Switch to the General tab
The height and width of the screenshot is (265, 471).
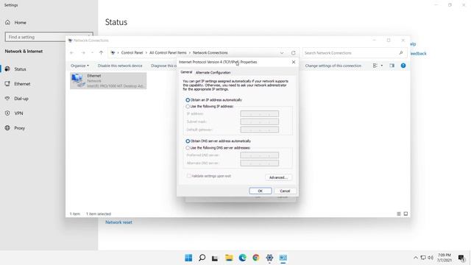pyautogui.click(x=186, y=72)
